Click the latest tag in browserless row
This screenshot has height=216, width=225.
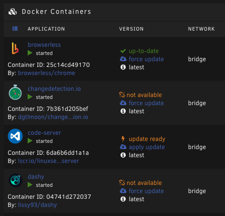point(136,67)
